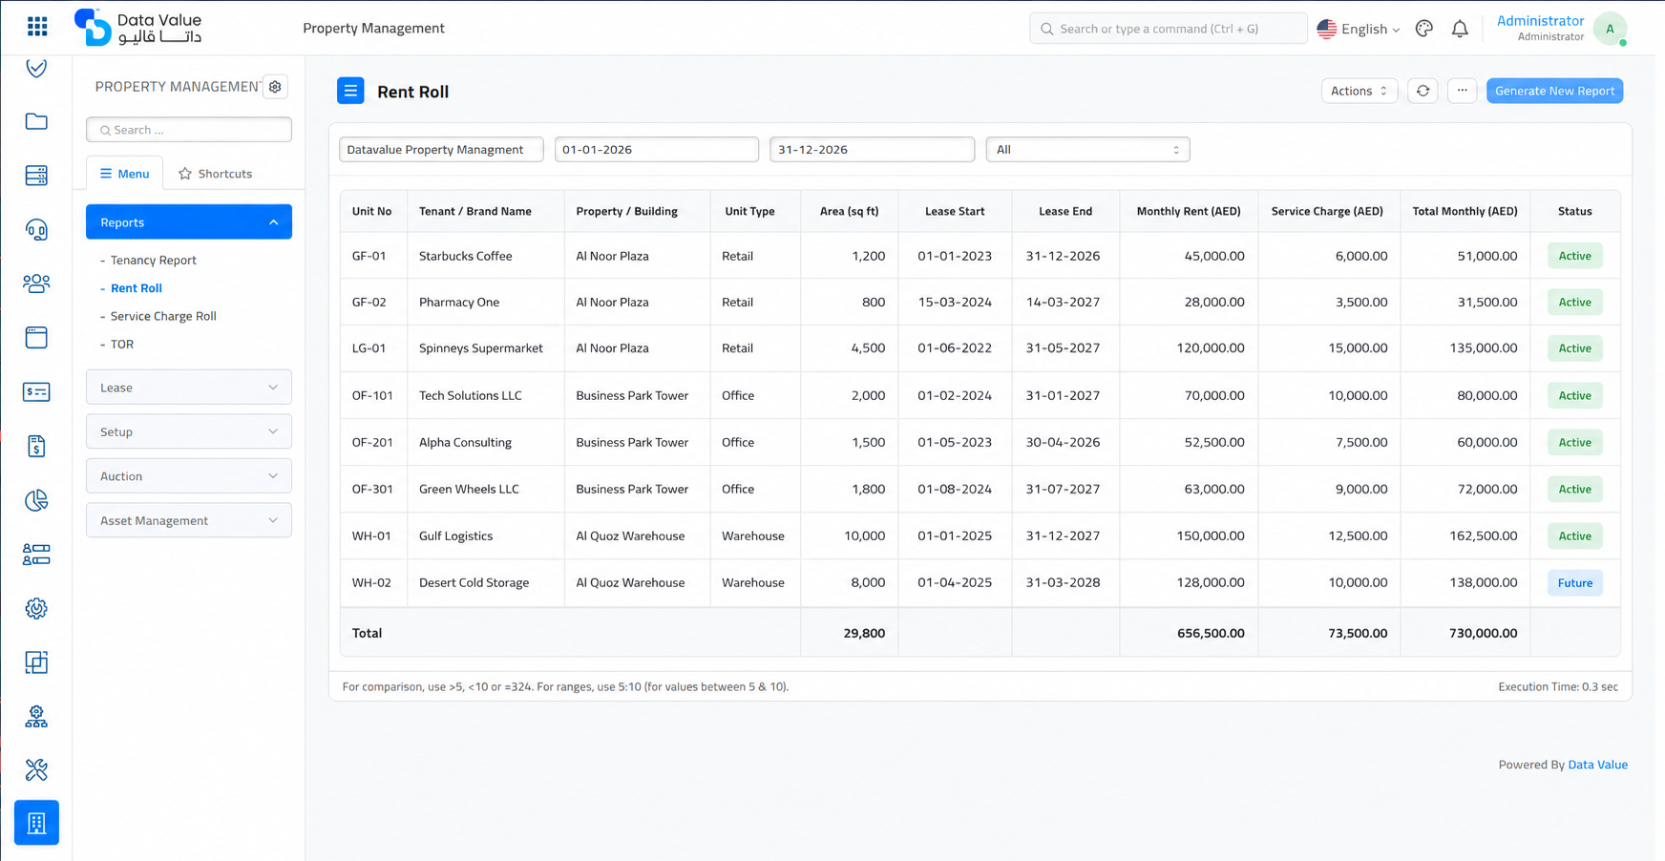1665x861 pixels.
Task: Click the Property Management breadcrumb title
Action: coord(373,29)
